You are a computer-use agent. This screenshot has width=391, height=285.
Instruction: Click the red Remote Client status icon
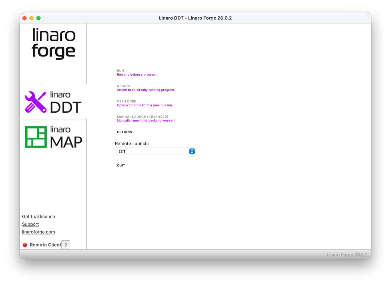click(x=25, y=245)
